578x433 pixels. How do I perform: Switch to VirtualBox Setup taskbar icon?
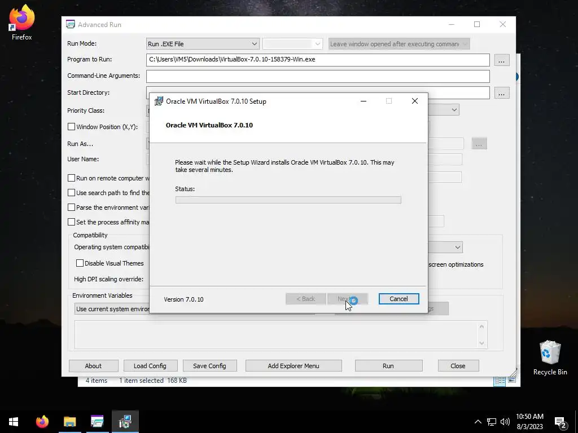125,422
